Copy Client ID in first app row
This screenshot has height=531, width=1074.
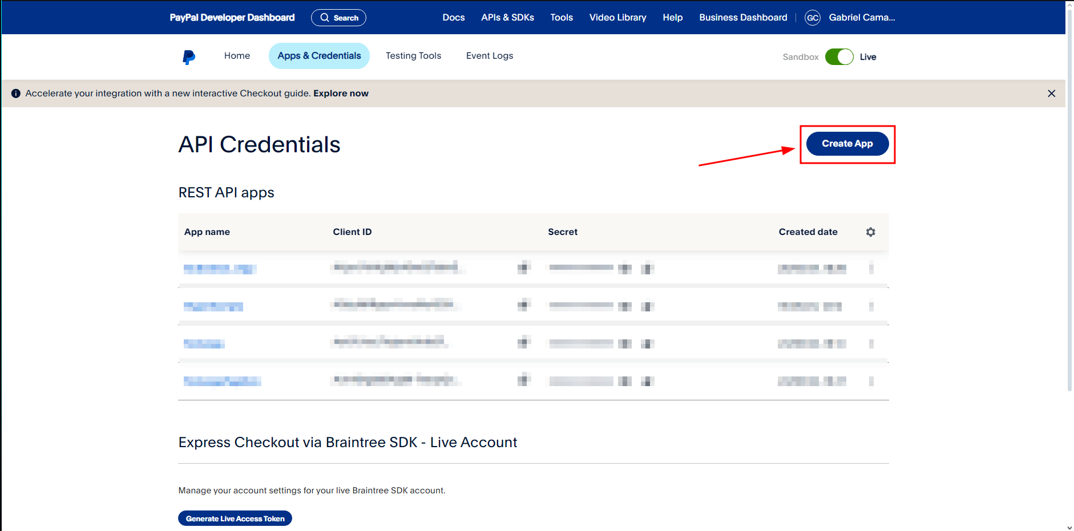click(524, 267)
